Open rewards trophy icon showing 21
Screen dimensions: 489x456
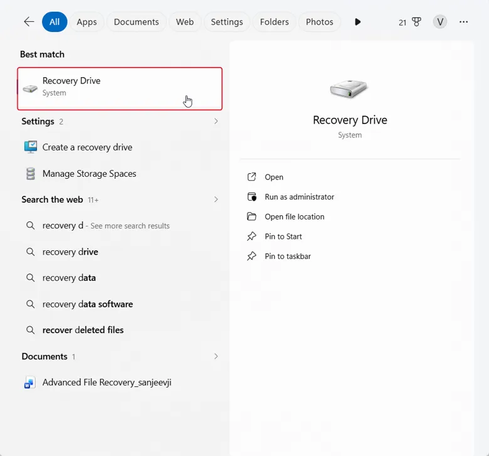(416, 22)
